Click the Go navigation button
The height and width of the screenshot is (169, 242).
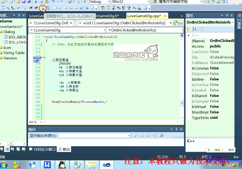pyautogui.click(x=178, y=23)
